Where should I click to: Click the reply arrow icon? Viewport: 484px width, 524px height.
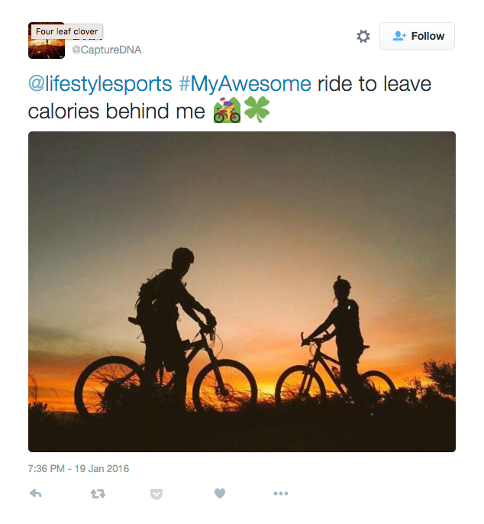(x=35, y=493)
